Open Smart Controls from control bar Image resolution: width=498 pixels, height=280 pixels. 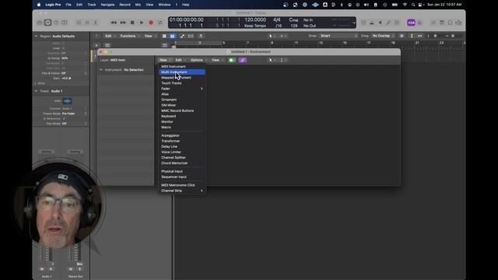pos(79,23)
